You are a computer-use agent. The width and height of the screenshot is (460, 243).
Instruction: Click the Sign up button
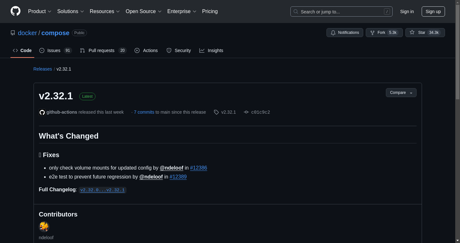pyautogui.click(x=433, y=11)
